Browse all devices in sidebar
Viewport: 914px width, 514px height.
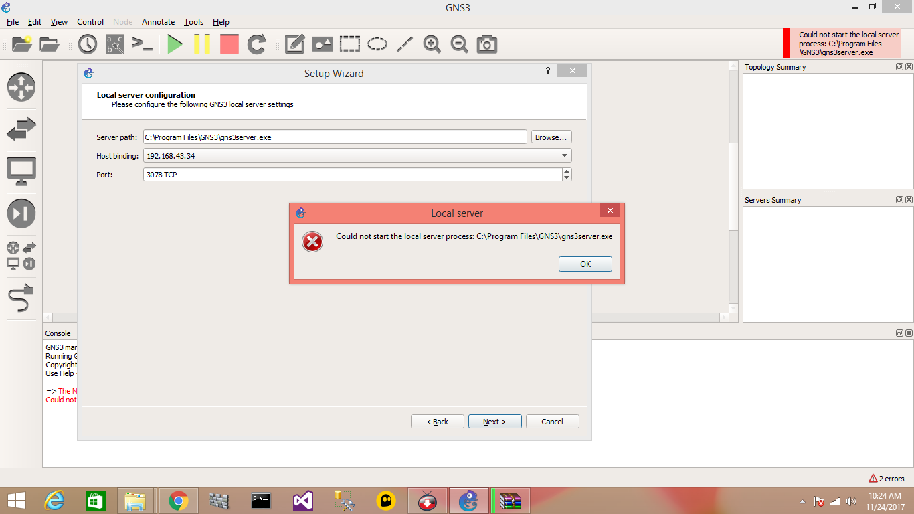[21, 256]
